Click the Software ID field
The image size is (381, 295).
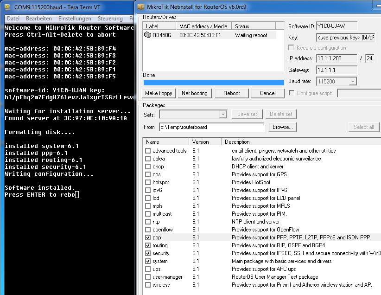point(337,26)
